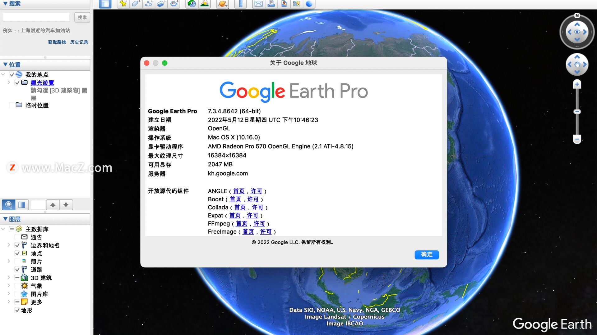The width and height of the screenshot is (597, 335).
Task: Collapse the 主数据库 layer tree
Action: click(3, 229)
